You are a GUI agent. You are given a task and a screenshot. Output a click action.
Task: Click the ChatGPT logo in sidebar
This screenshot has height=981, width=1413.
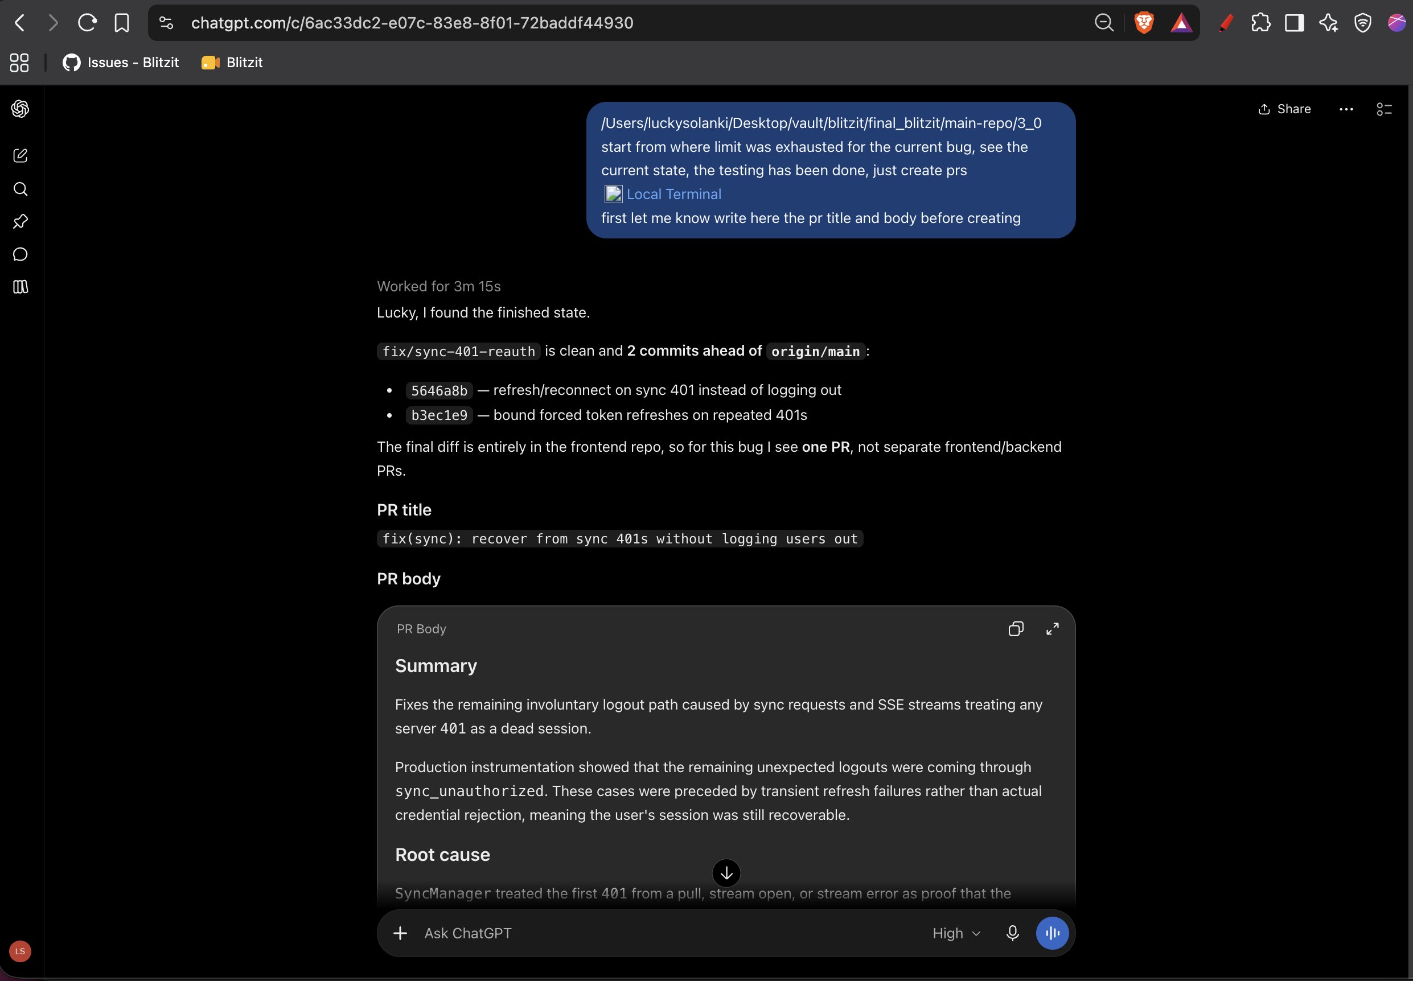tap(20, 109)
